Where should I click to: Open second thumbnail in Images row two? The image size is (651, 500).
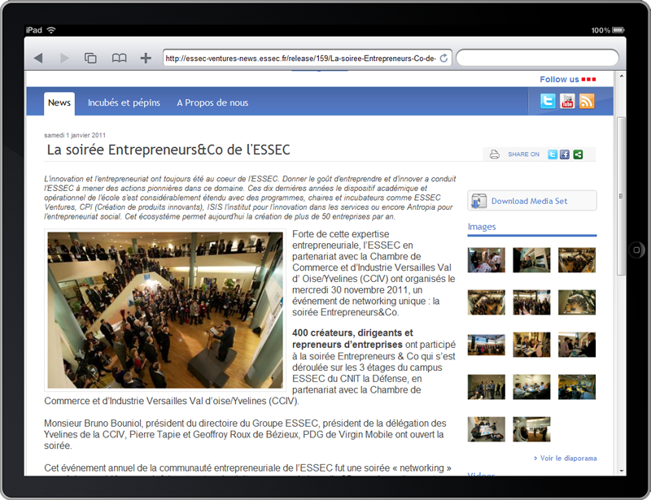[x=531, y=302]
